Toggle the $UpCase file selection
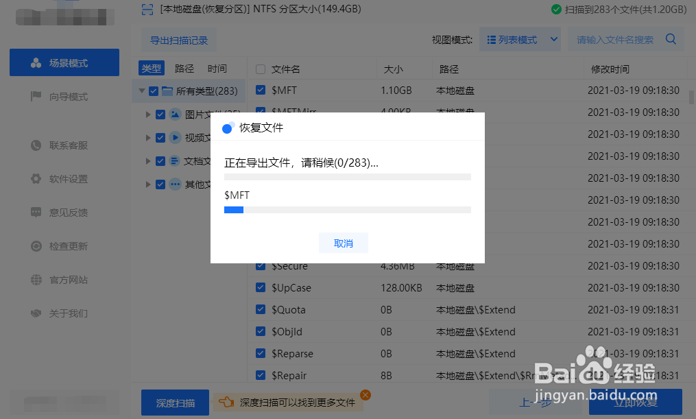This screenshot has height=419, width=696. point(260,287)
